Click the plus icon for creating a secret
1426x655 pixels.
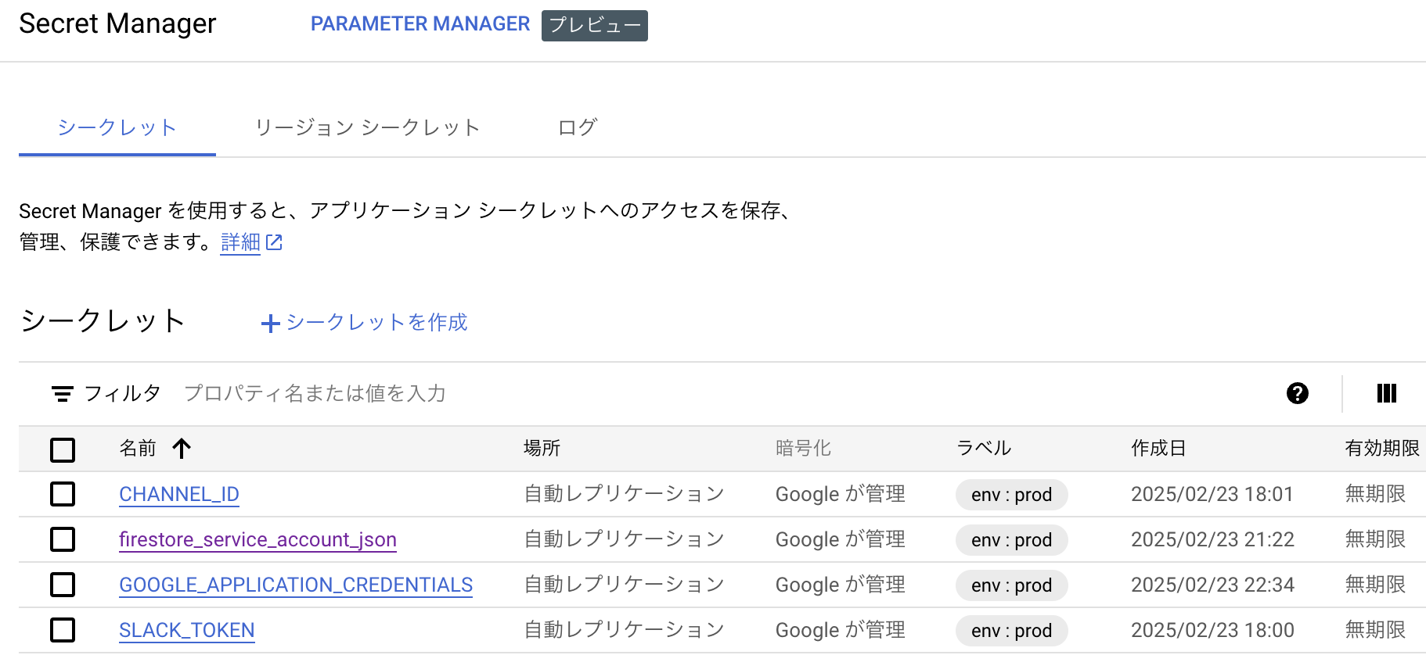pos(270,324)
